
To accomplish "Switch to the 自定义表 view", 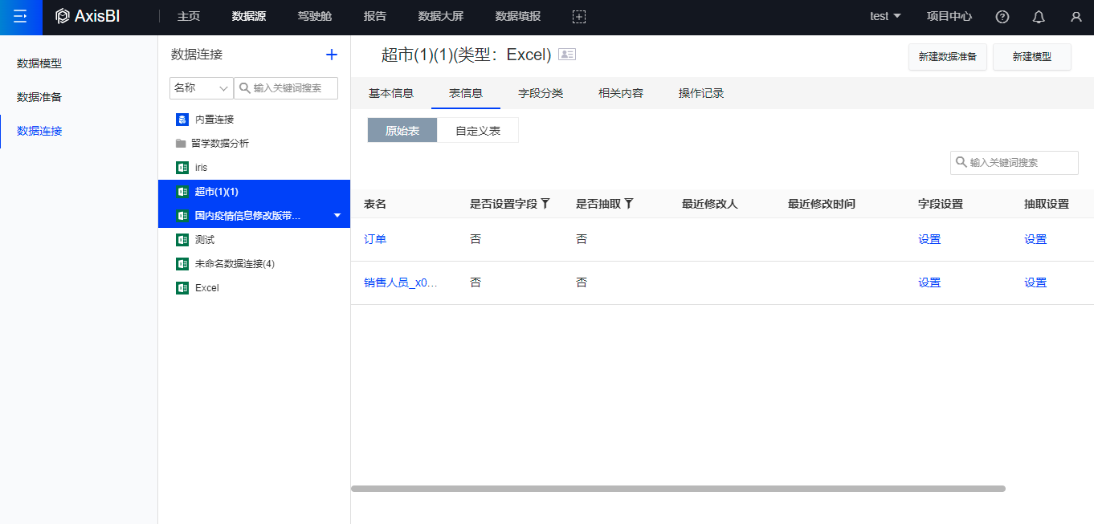I will (x=478, y=130).
